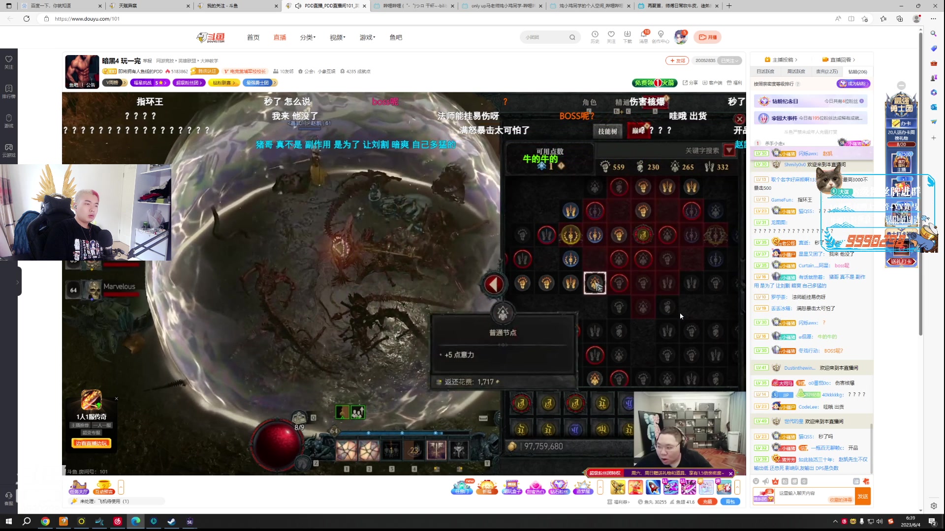Click the free rocket 免费领火箭 banner

[x=655, y=83]
